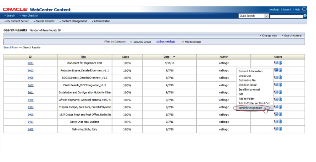Choose Content Information from context menu
Viewport: 316px width, 162px height.
tap(250, 71)
